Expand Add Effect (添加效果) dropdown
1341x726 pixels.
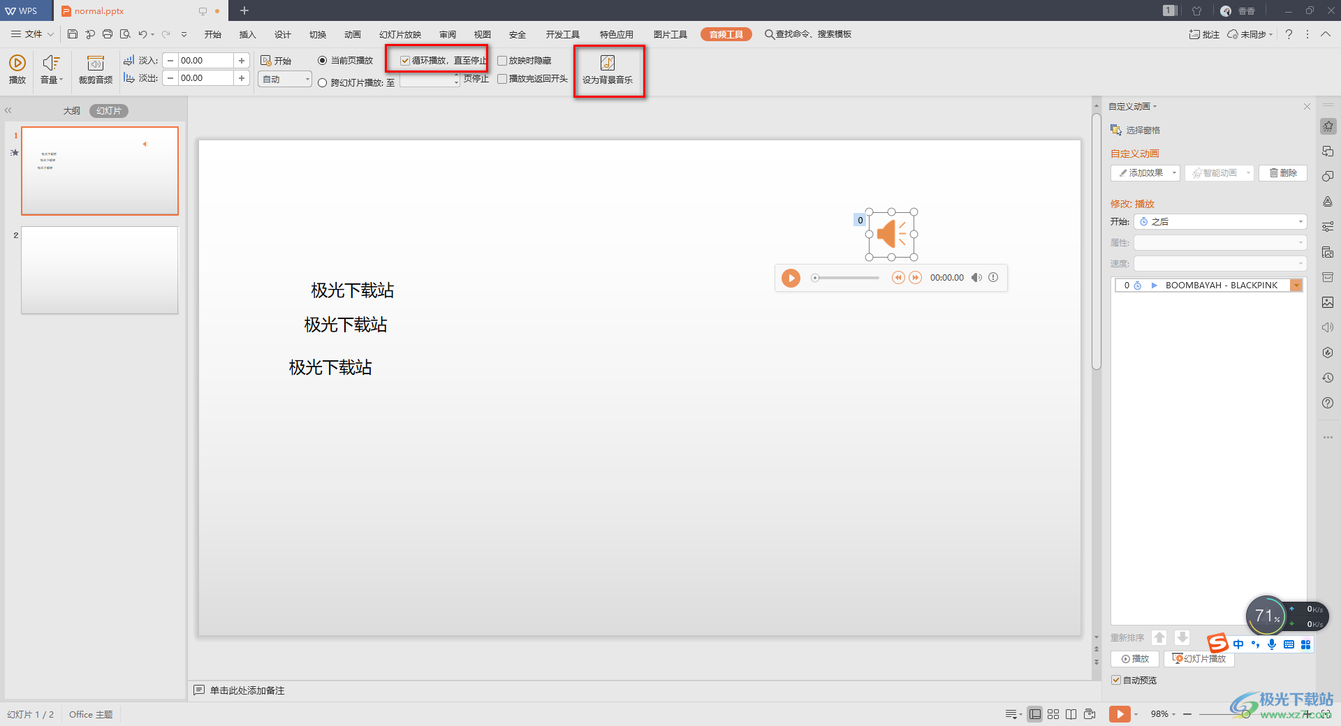[x=1174, y=173]
